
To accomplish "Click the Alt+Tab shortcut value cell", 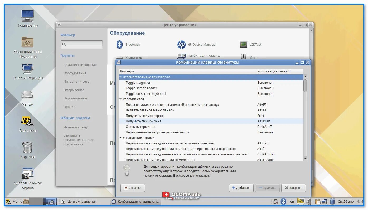I will [x=263, y=143].
